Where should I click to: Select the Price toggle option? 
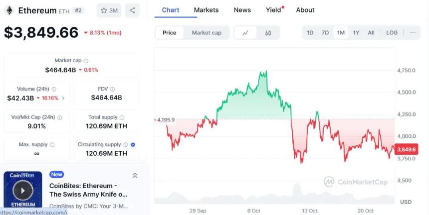pos(170,33)
